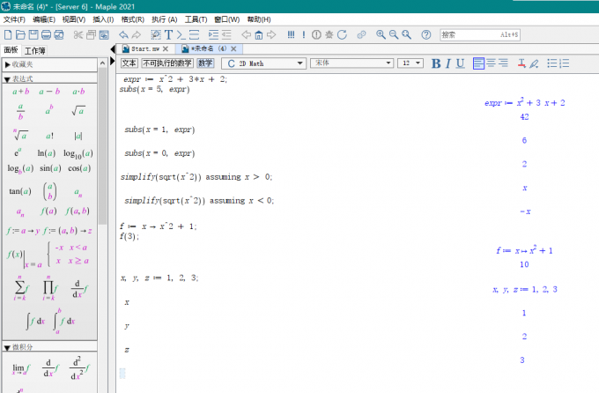Pick highlight color with marker icon
The image size is (599, 393).
pyautogui.click(x=534, y=63)
